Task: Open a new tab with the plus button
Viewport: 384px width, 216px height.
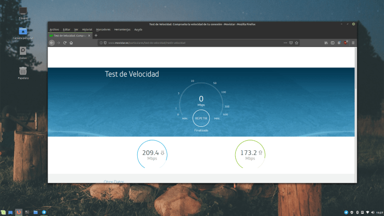Action: [96, 35]
